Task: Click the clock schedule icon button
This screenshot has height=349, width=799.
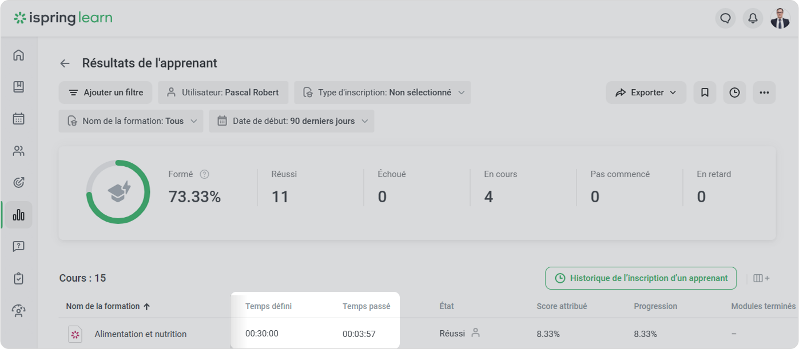Action: pos(734,93)
